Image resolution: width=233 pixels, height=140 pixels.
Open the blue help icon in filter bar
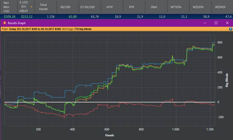click(x=231, y=29)
